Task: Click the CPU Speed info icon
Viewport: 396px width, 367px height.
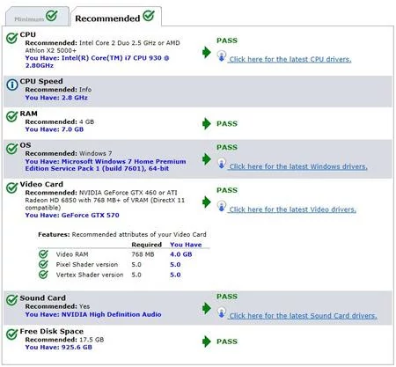Action: (x=12, y=84)
